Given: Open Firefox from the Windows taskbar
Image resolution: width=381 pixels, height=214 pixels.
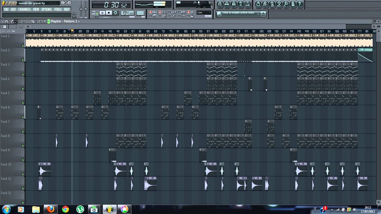Looking at the screenshot, I should (51, 209).
